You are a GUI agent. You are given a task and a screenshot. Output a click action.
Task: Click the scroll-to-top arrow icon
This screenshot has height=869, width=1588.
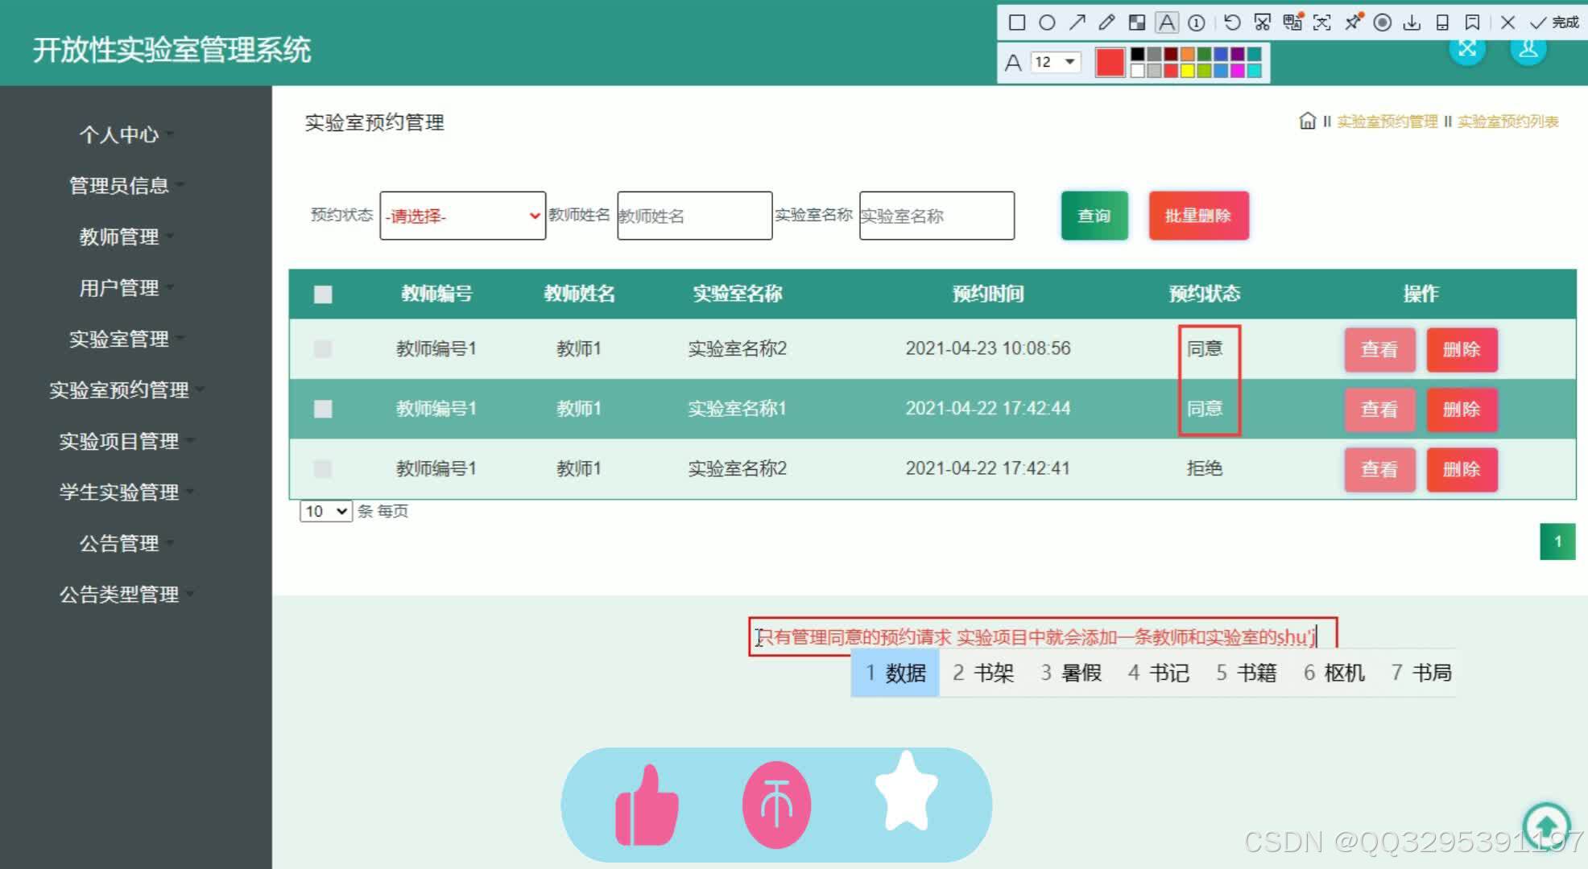pos(1546,826)
